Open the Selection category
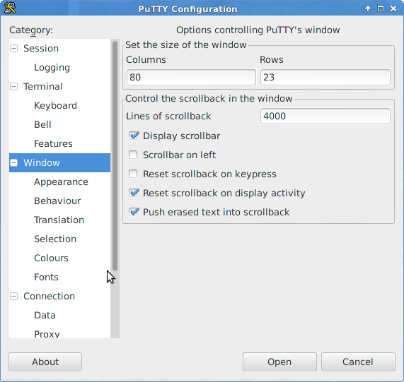Viewport: 404px width, 382px height. click(x=55, y=239)
